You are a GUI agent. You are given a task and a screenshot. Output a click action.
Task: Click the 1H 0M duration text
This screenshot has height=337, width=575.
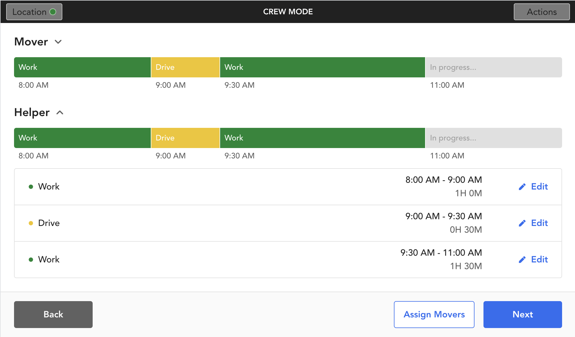(468, 193)
